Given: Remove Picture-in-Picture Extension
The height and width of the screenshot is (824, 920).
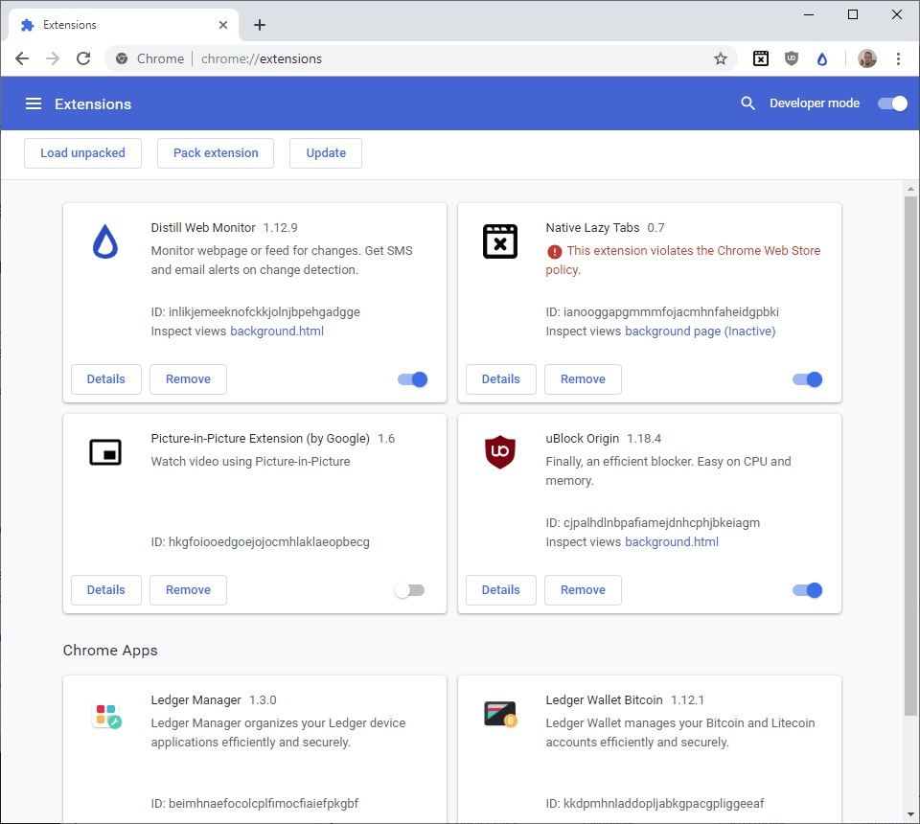Looking at the screenshot, I should click(189, 590).
